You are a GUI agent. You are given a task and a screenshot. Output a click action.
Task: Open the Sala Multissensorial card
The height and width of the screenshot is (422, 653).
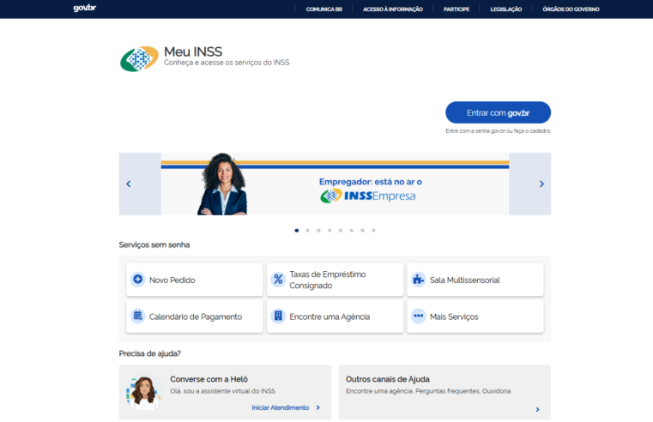(x=475, y=280)
